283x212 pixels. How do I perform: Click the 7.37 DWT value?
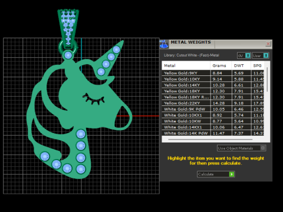click(239, 133)
